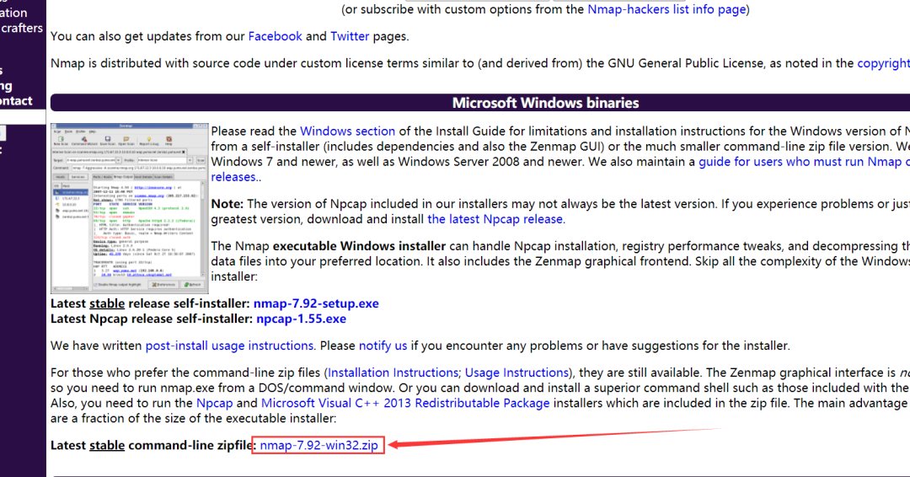Open post-install usage instructions link
The height and width of the screenshot is (477, 910).
click(229, 346)
